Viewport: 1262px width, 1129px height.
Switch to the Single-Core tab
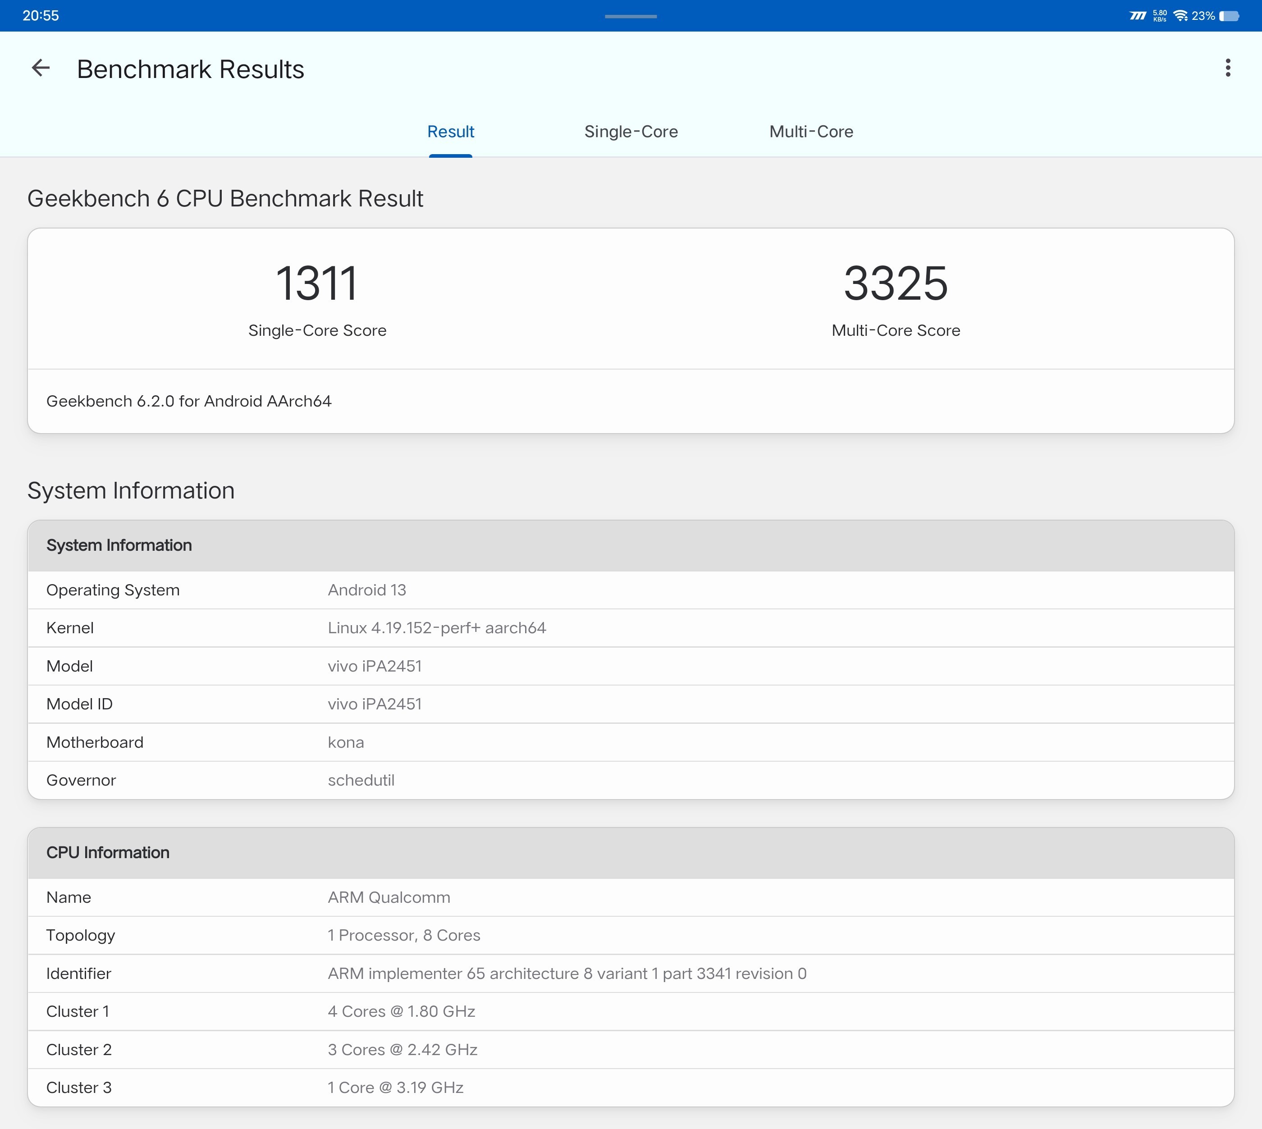click(631, 132)
